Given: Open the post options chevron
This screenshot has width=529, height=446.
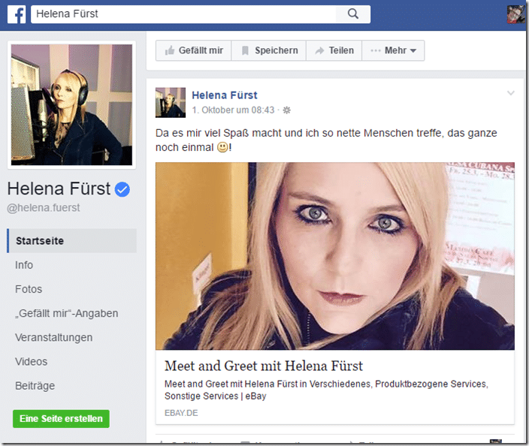Looking at the screenshot, I should pyautogui.click(x=511, y=93).
